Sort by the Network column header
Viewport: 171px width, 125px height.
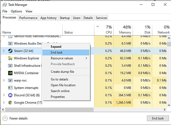pos(161,30)
